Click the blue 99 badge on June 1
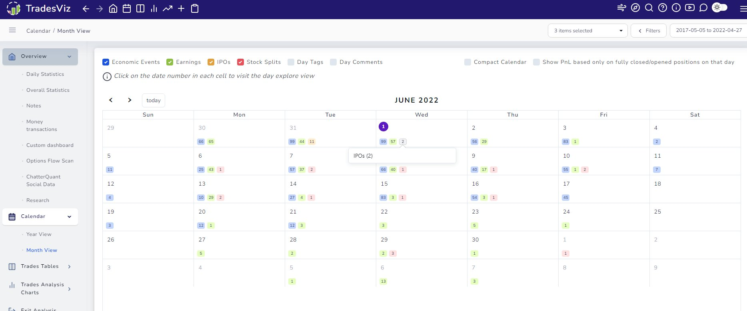 click(383, 142)
